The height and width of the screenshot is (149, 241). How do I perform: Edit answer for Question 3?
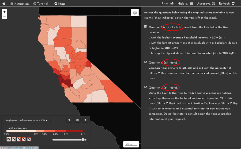point(146,87)
